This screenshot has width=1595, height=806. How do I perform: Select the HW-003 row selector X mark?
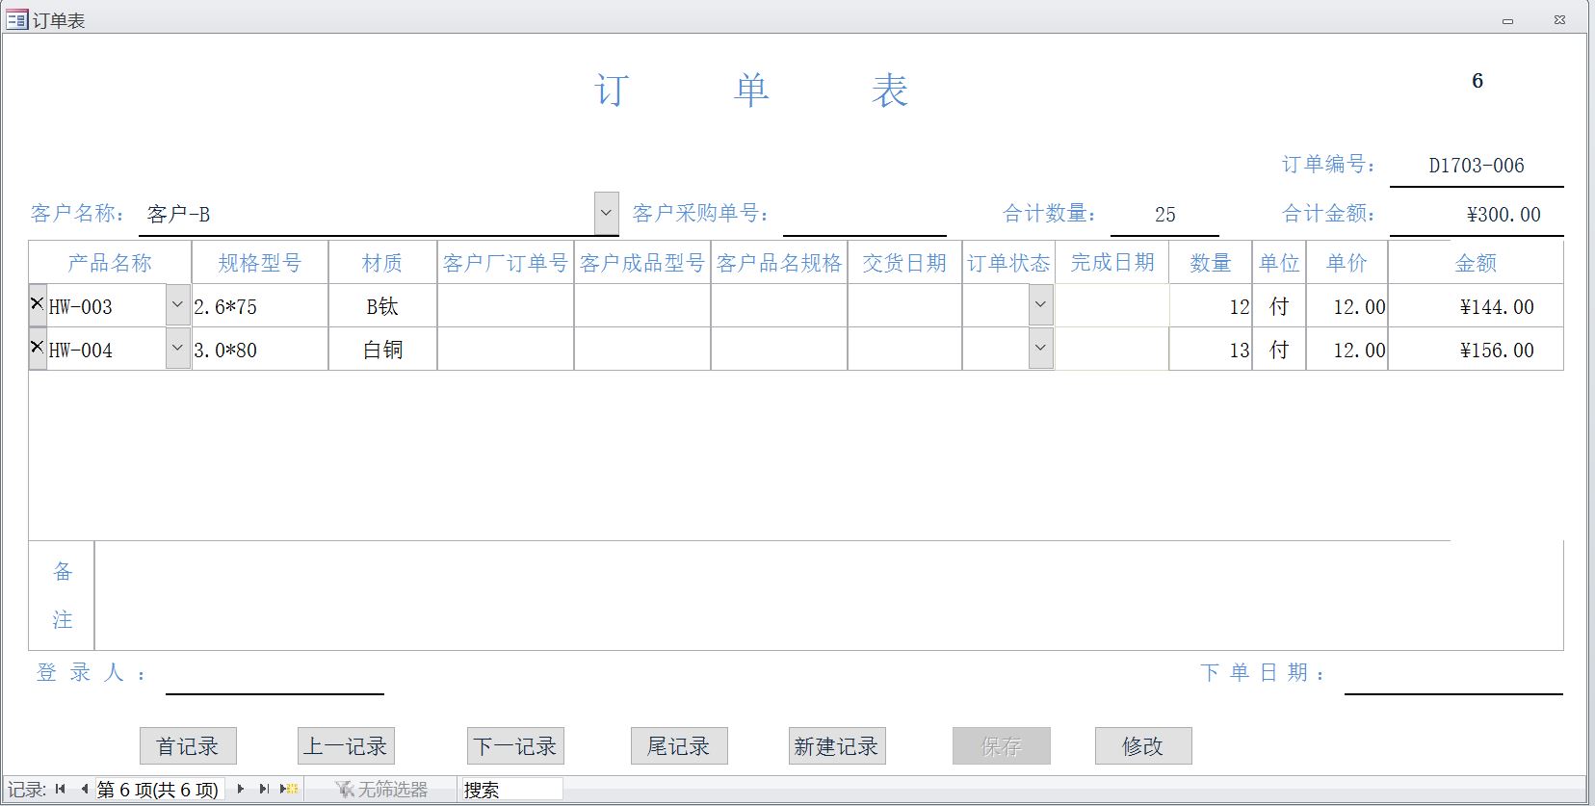point(38,304)
